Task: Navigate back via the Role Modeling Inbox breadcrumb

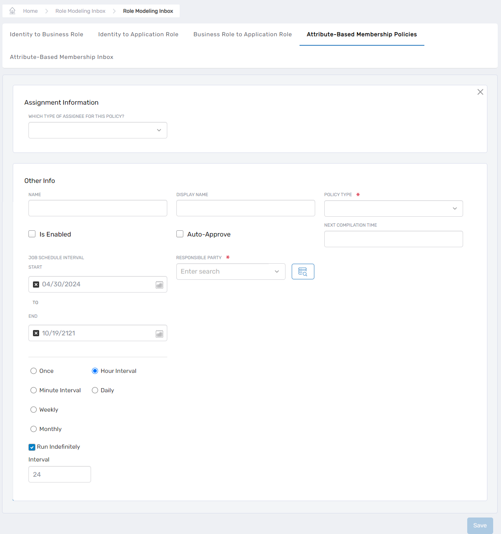Action: [x=80, y=11]
